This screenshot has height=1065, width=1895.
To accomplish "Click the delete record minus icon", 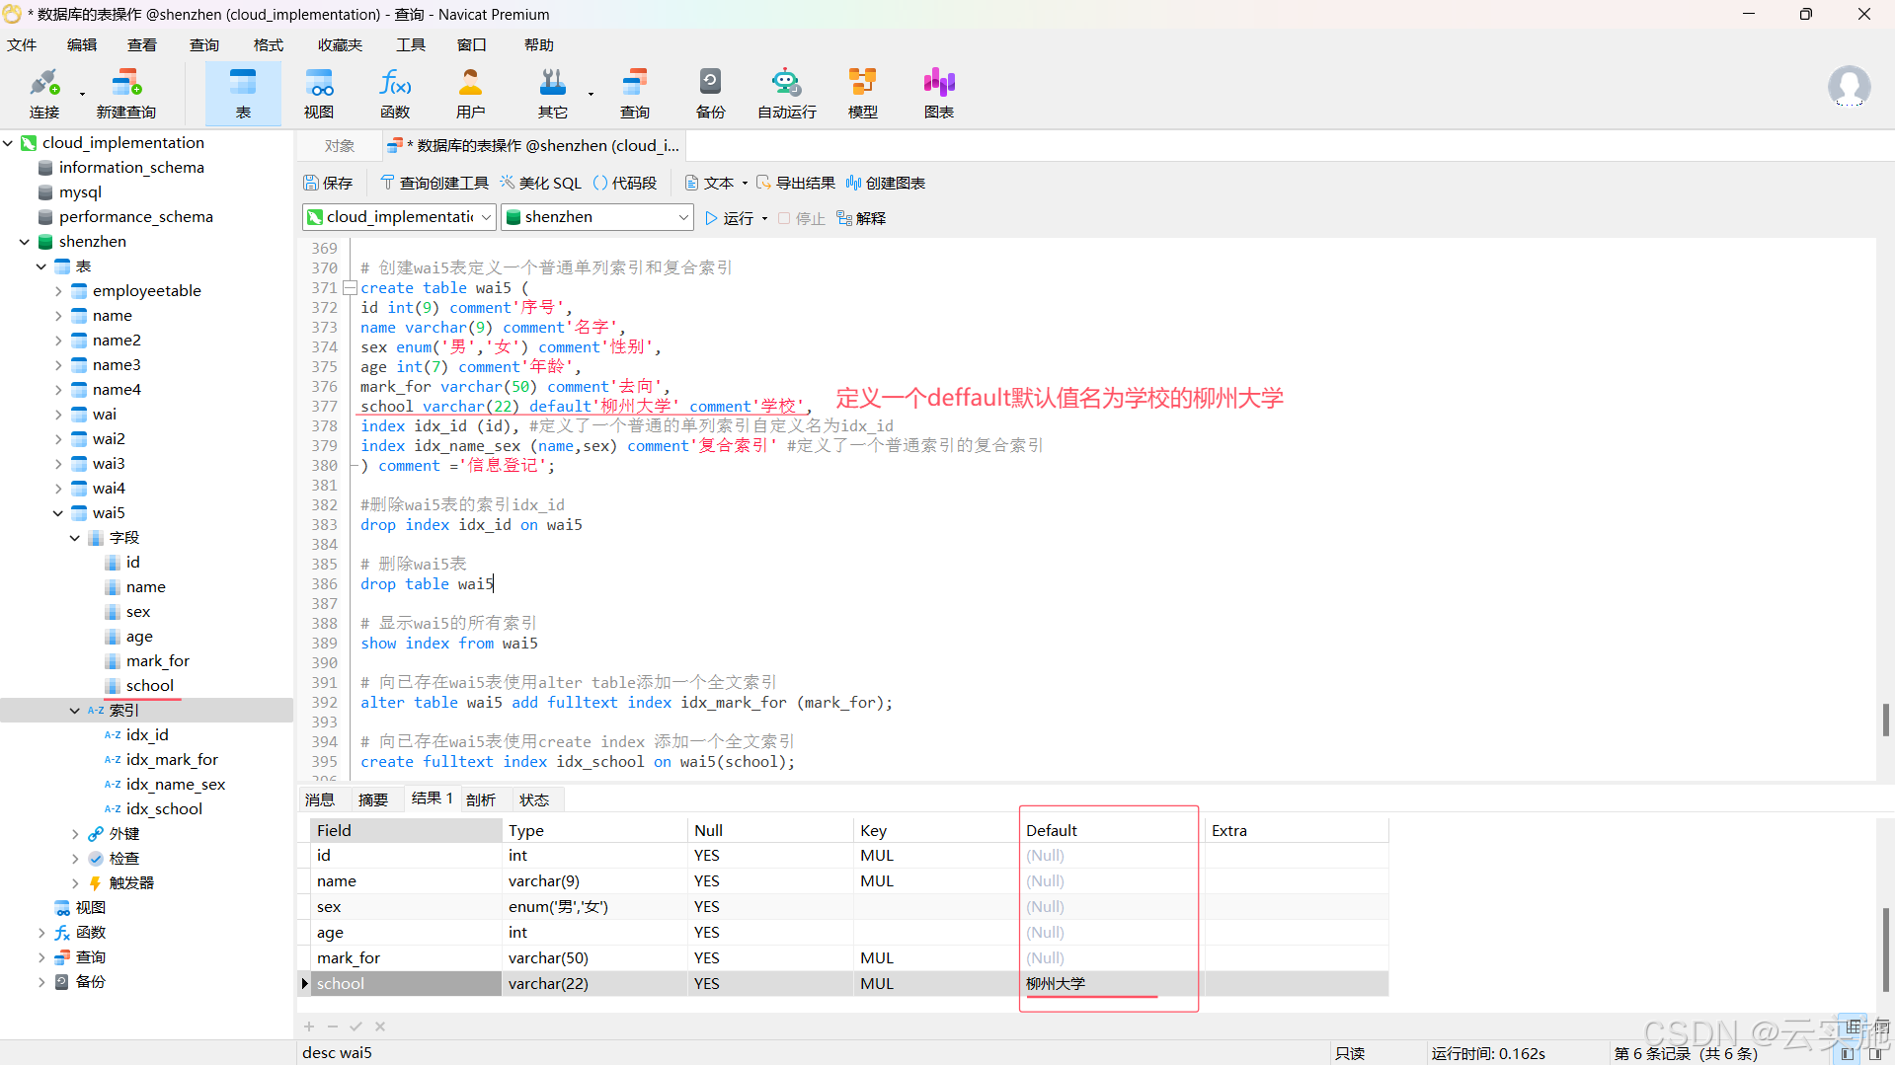I will [x=333, y=1027].
